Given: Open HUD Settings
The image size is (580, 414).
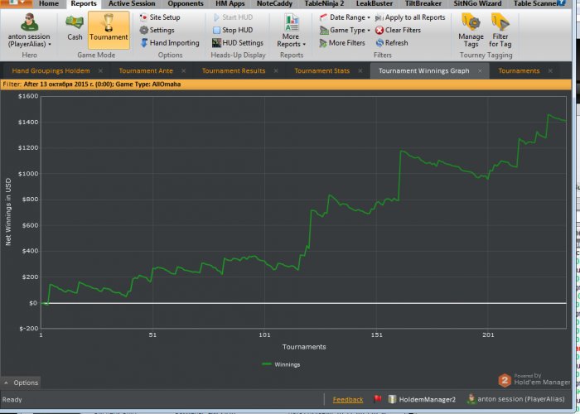Looking at the screenshot, I should pyautogui.click(x=237, y=43).
